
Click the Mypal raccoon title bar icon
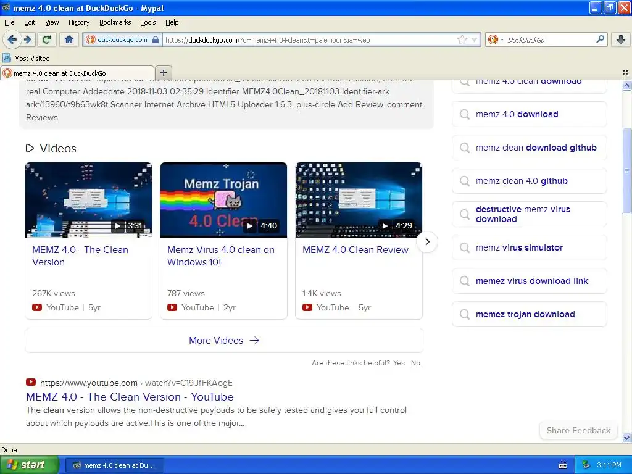(x=6, y=7)
